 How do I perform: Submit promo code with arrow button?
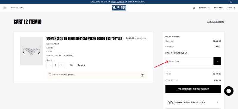217,61
